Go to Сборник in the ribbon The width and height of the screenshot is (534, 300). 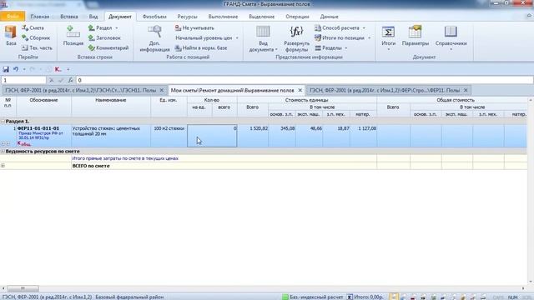tap(36, 37)
